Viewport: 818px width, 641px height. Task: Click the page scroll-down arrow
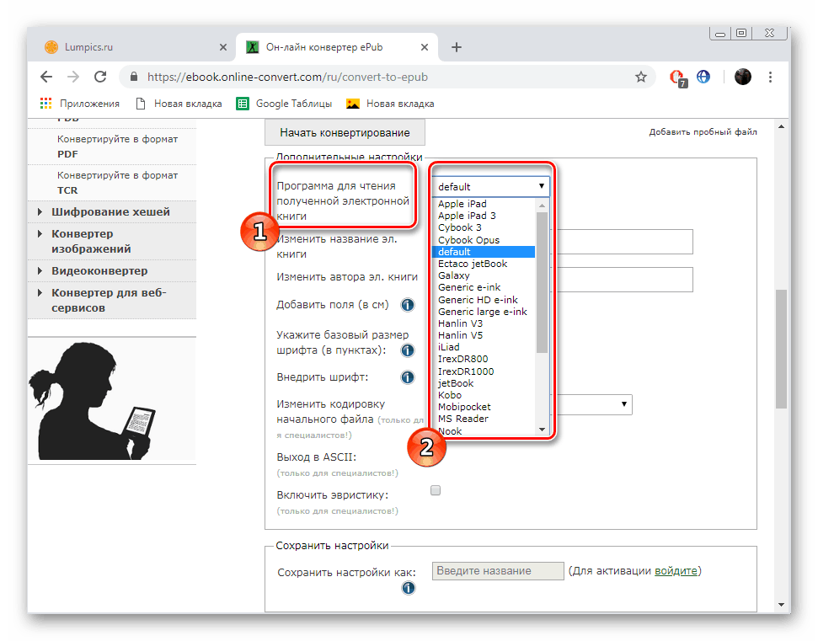pyautogui.click(x=781, y=605)
